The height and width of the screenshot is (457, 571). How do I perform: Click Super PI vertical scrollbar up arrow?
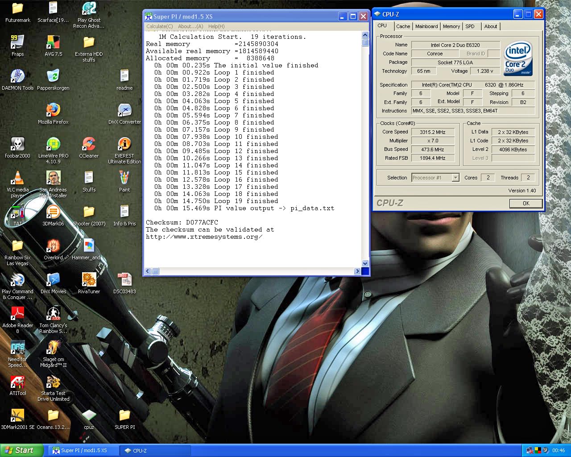[x=365, y=35]
